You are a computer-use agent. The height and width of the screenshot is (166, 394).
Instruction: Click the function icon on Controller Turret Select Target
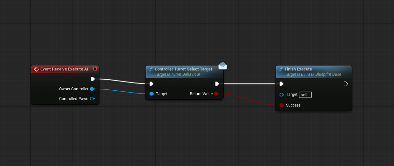(x=151, y=69)
